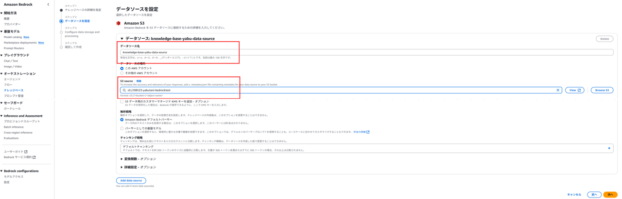Go to step 1 ナレッジベースの詳細を指定
The image size is (622, 199).
coord(83,10)
